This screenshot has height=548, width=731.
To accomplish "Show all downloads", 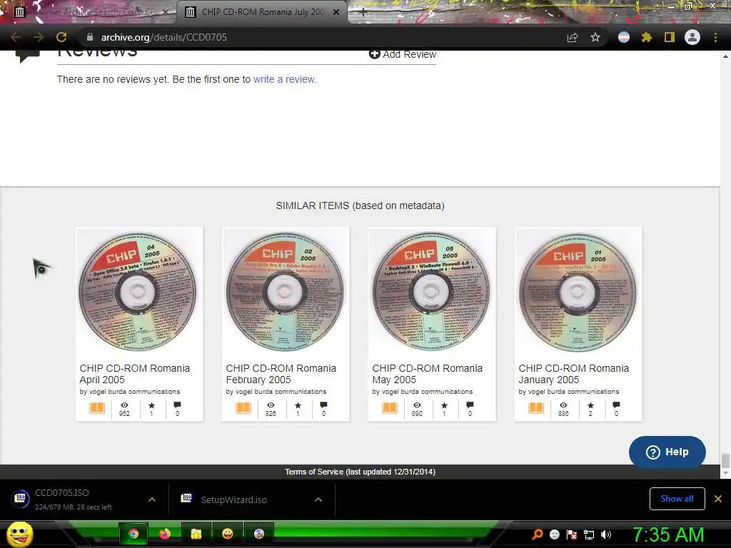I will pos(677,499).
